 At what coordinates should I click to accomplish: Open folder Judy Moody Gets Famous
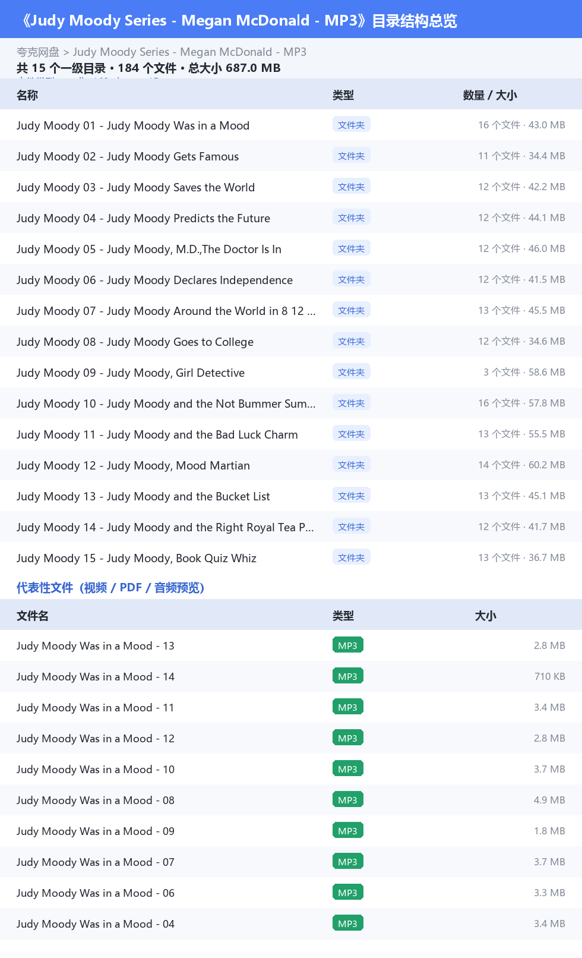(128, 156)
